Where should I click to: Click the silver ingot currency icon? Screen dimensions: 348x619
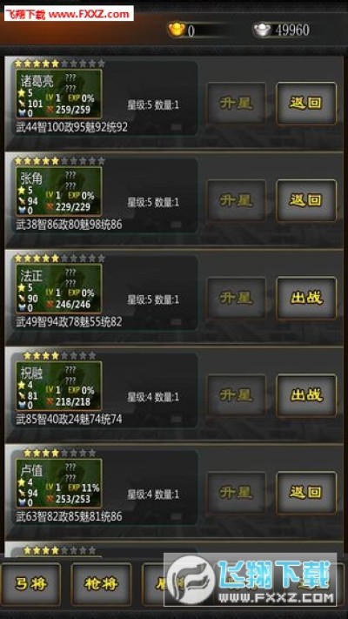pos(263,30)
